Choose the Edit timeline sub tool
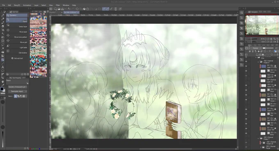Image resolution: width=279 pixels, height=151 pixels. click(x=17, y=53)
